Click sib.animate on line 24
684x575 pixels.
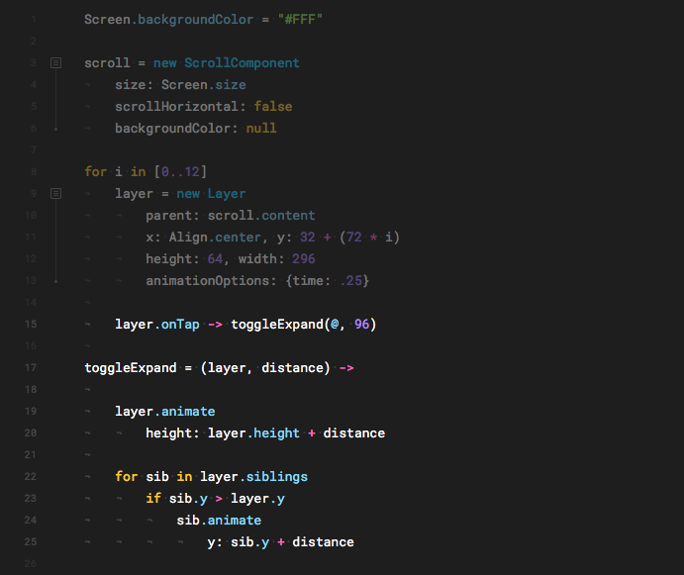pyautogui.click(x=219, y=520)
